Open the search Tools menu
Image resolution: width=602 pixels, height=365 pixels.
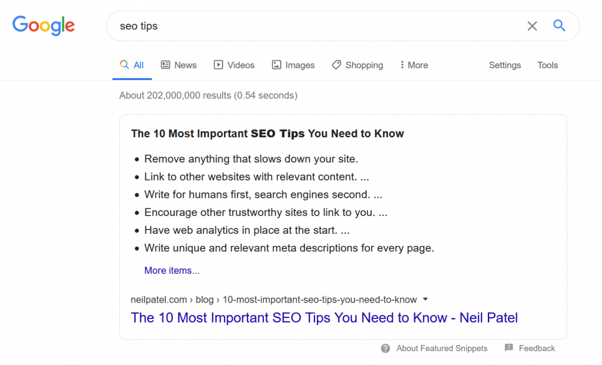547,65
